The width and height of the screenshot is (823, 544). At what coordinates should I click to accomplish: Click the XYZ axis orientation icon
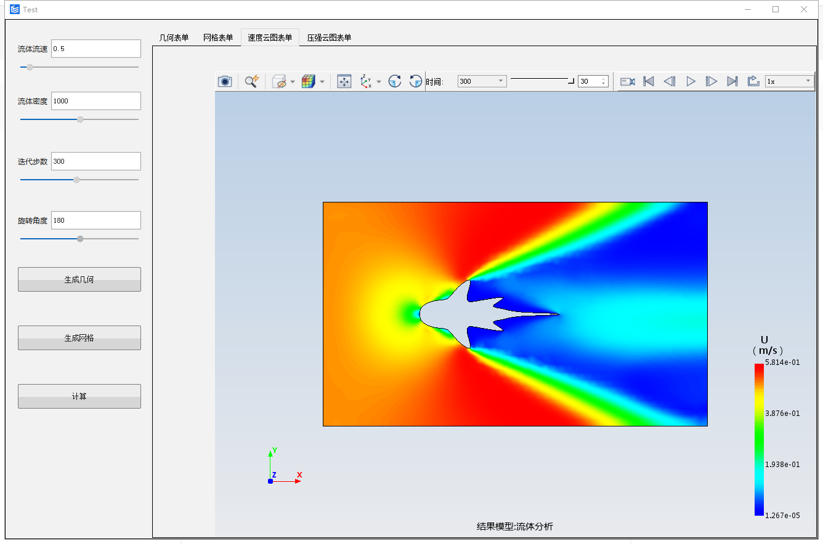click(x=366, y=81)
